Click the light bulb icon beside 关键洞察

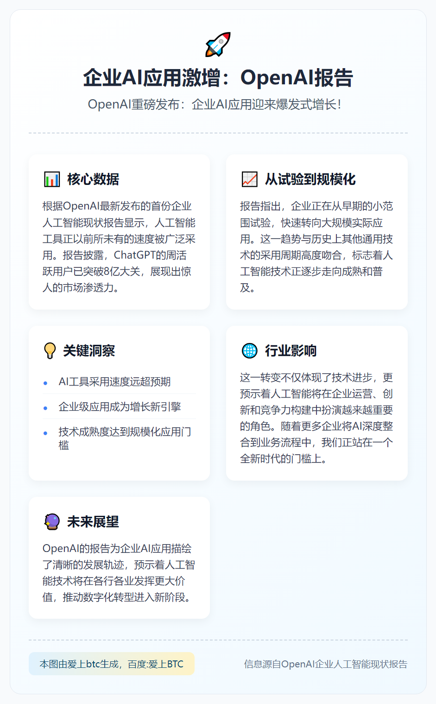coord(50,351)
